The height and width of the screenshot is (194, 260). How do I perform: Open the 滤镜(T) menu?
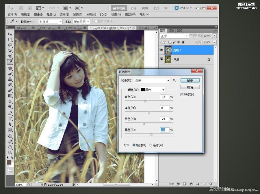(x=78, y=14)
